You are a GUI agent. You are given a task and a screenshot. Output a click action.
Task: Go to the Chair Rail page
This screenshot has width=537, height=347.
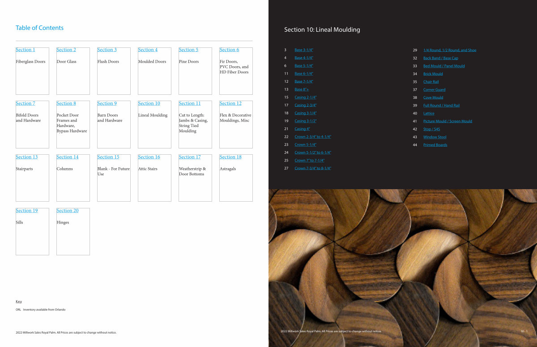click(430, 82)
